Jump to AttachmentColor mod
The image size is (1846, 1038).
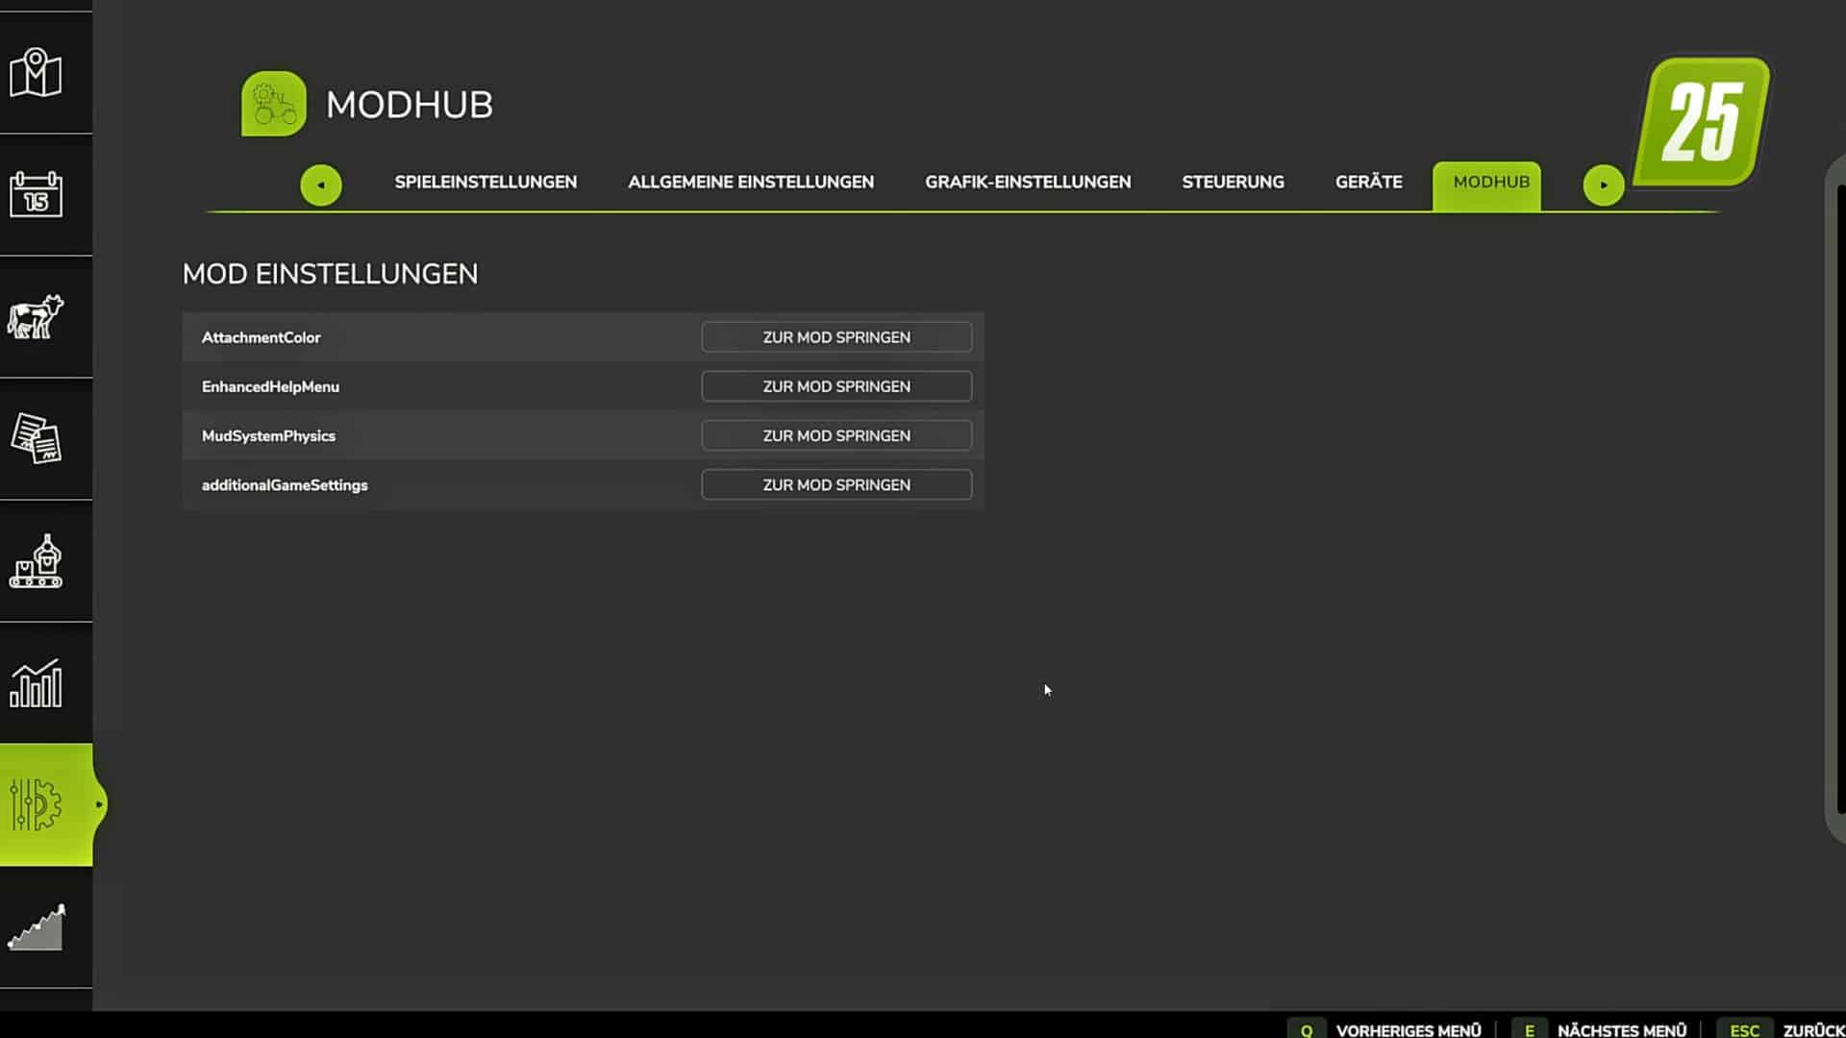pyautogui.click(x=836, y=337)
